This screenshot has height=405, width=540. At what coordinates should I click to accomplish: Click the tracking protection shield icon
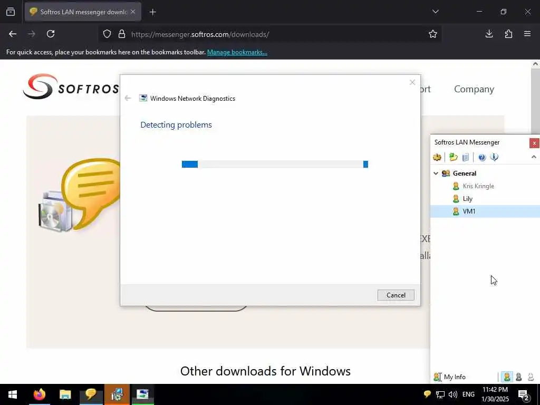click(x=107, y=34)
